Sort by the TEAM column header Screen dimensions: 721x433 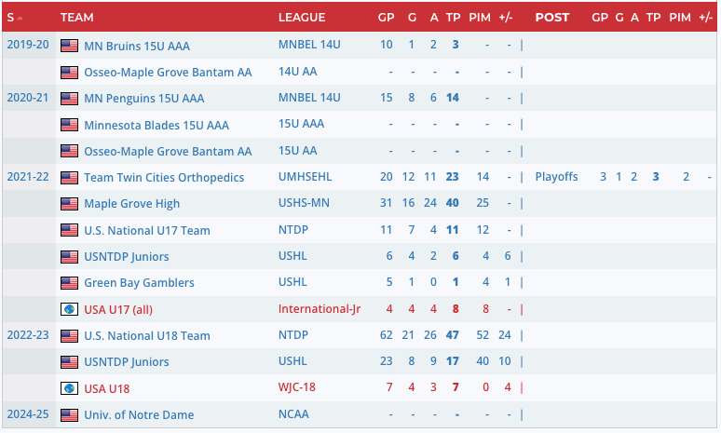point(76,18)
